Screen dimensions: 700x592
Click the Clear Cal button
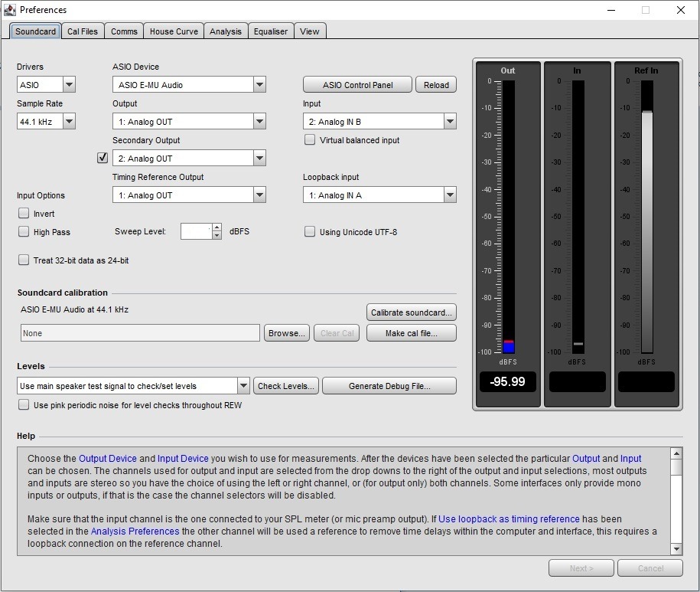pyautogui.click(x=337, y=333)
